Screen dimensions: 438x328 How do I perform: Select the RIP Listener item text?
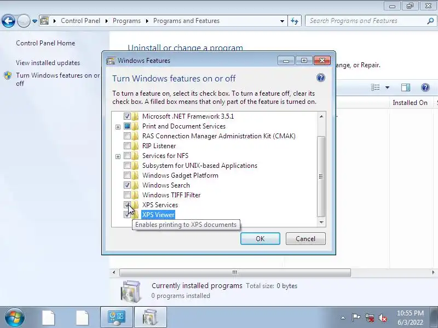click(159, 146)
